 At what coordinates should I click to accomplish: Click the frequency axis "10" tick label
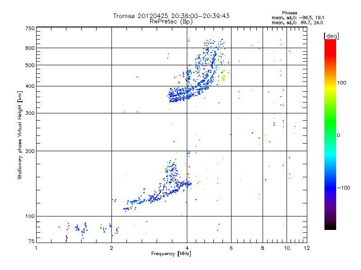pos(287,248)
